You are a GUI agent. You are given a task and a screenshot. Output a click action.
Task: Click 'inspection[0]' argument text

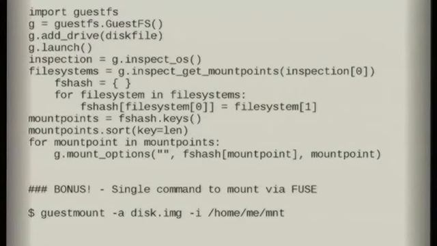coord(327,71)
